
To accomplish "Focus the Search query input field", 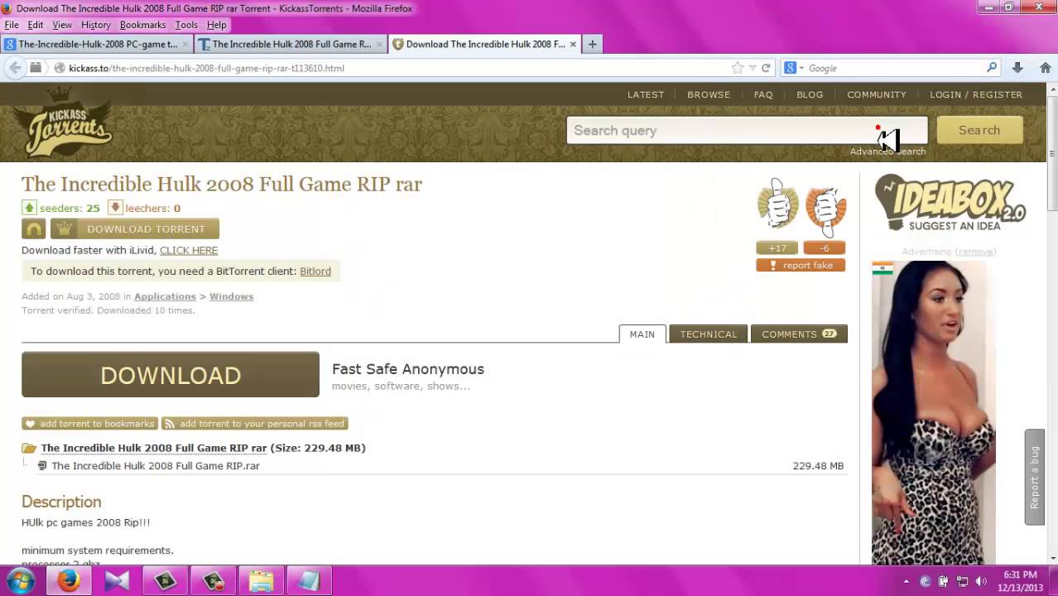I will coord(747,130).
